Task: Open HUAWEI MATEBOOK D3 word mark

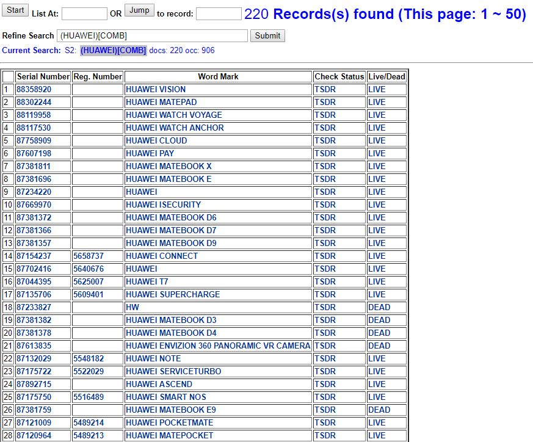Action: tap(171, 321)
